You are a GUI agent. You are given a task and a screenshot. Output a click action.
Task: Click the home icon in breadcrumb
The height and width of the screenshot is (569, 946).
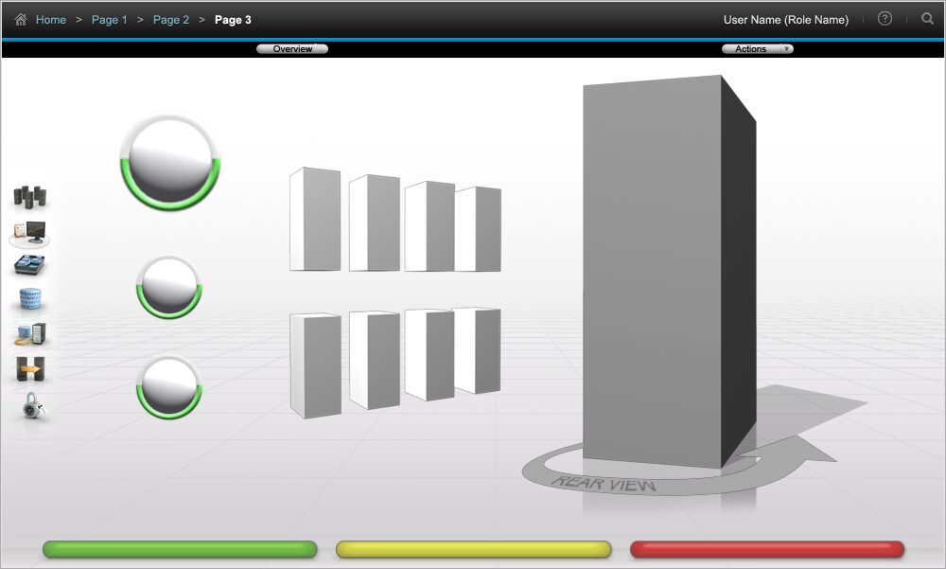[x=21, y=19]
